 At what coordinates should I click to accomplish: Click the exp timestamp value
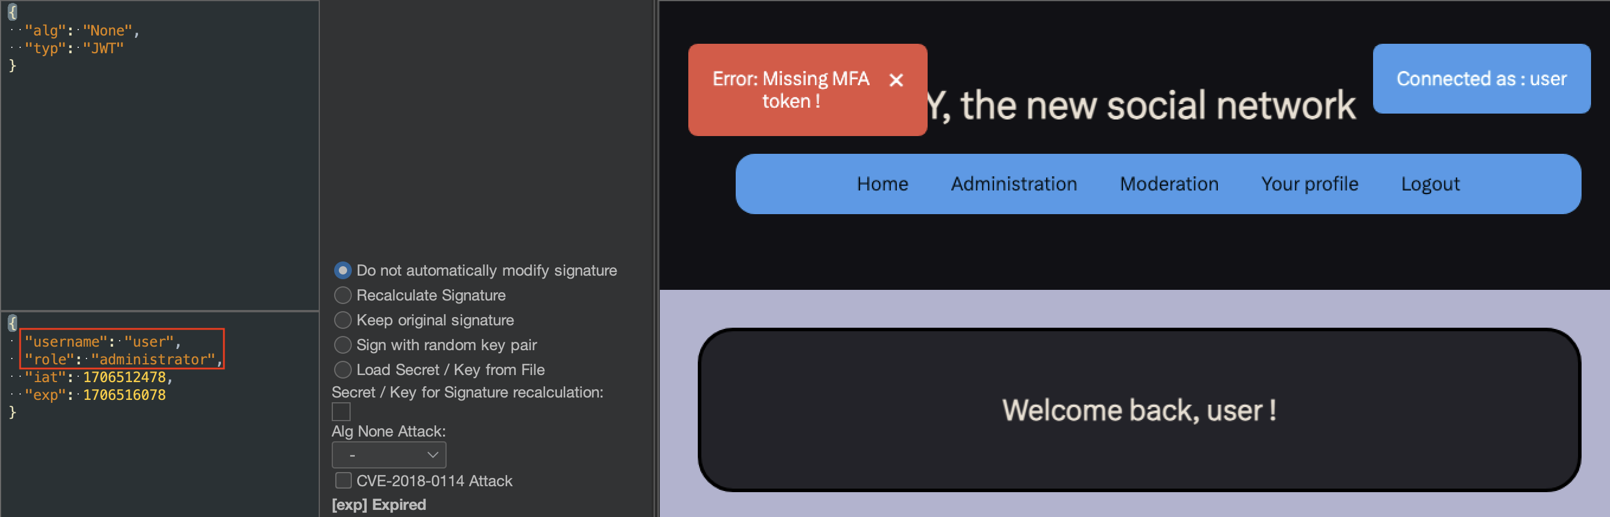[124, 395]
